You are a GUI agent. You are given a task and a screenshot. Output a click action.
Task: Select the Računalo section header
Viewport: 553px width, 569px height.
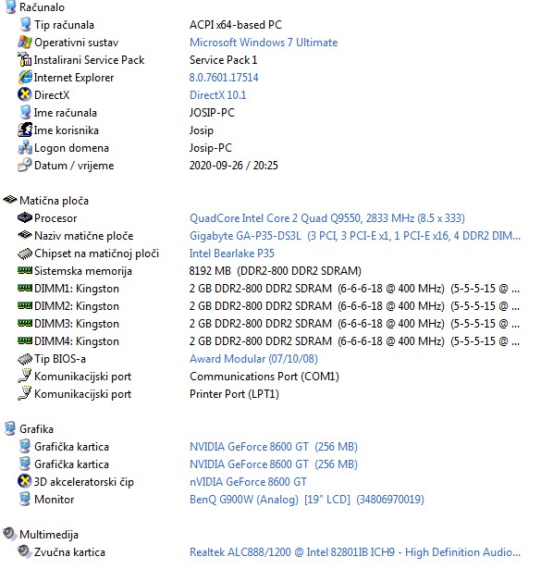point(42,7)
